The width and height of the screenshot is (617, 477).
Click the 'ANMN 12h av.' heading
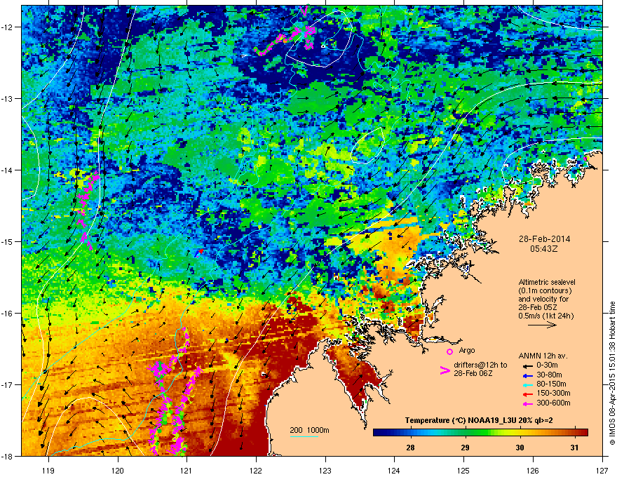543,356
